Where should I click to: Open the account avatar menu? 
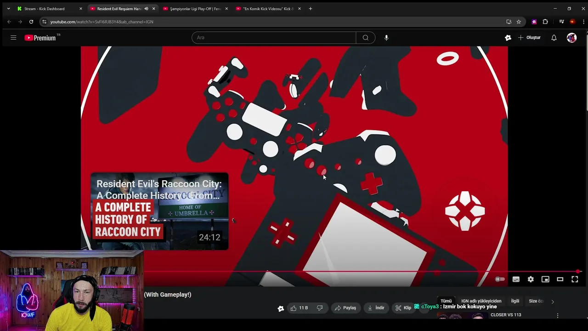(x=571, y=38)
